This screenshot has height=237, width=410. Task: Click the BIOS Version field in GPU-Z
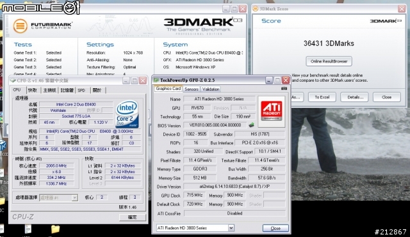(x=215, y=125)
